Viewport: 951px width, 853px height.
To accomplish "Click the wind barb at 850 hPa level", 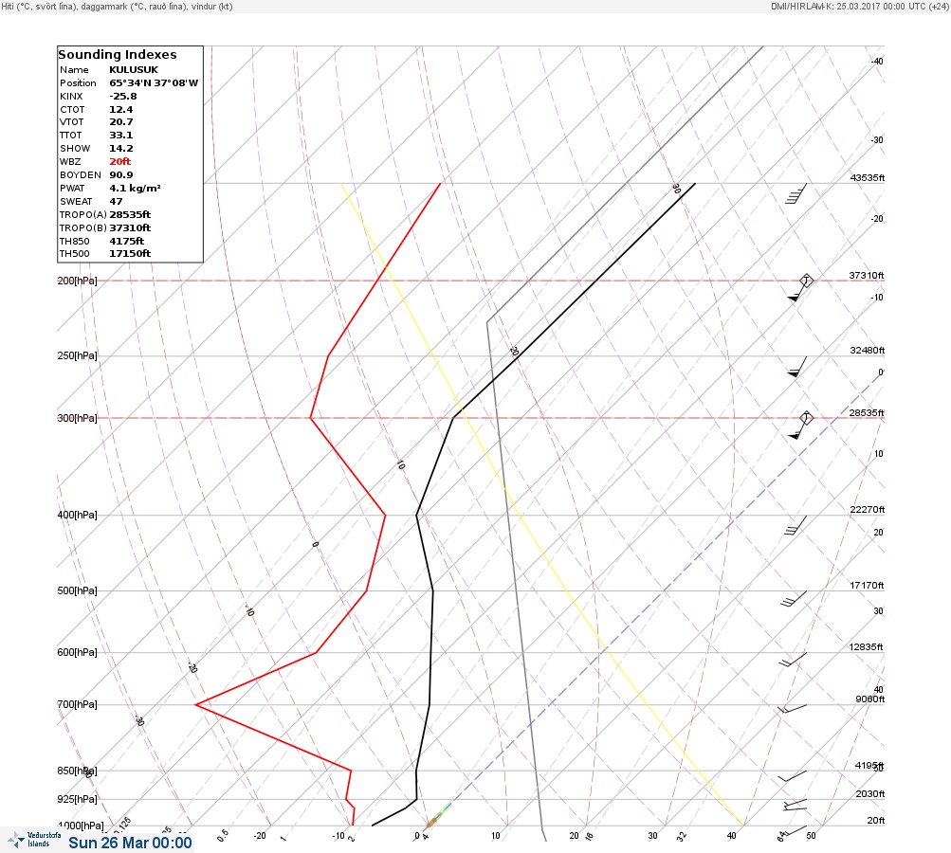I will tap(792, 776).
